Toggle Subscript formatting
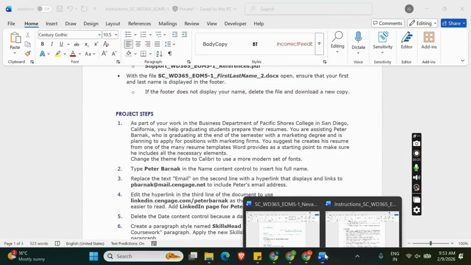The height and width of the screenshot is (265, 471). (86, 44)
